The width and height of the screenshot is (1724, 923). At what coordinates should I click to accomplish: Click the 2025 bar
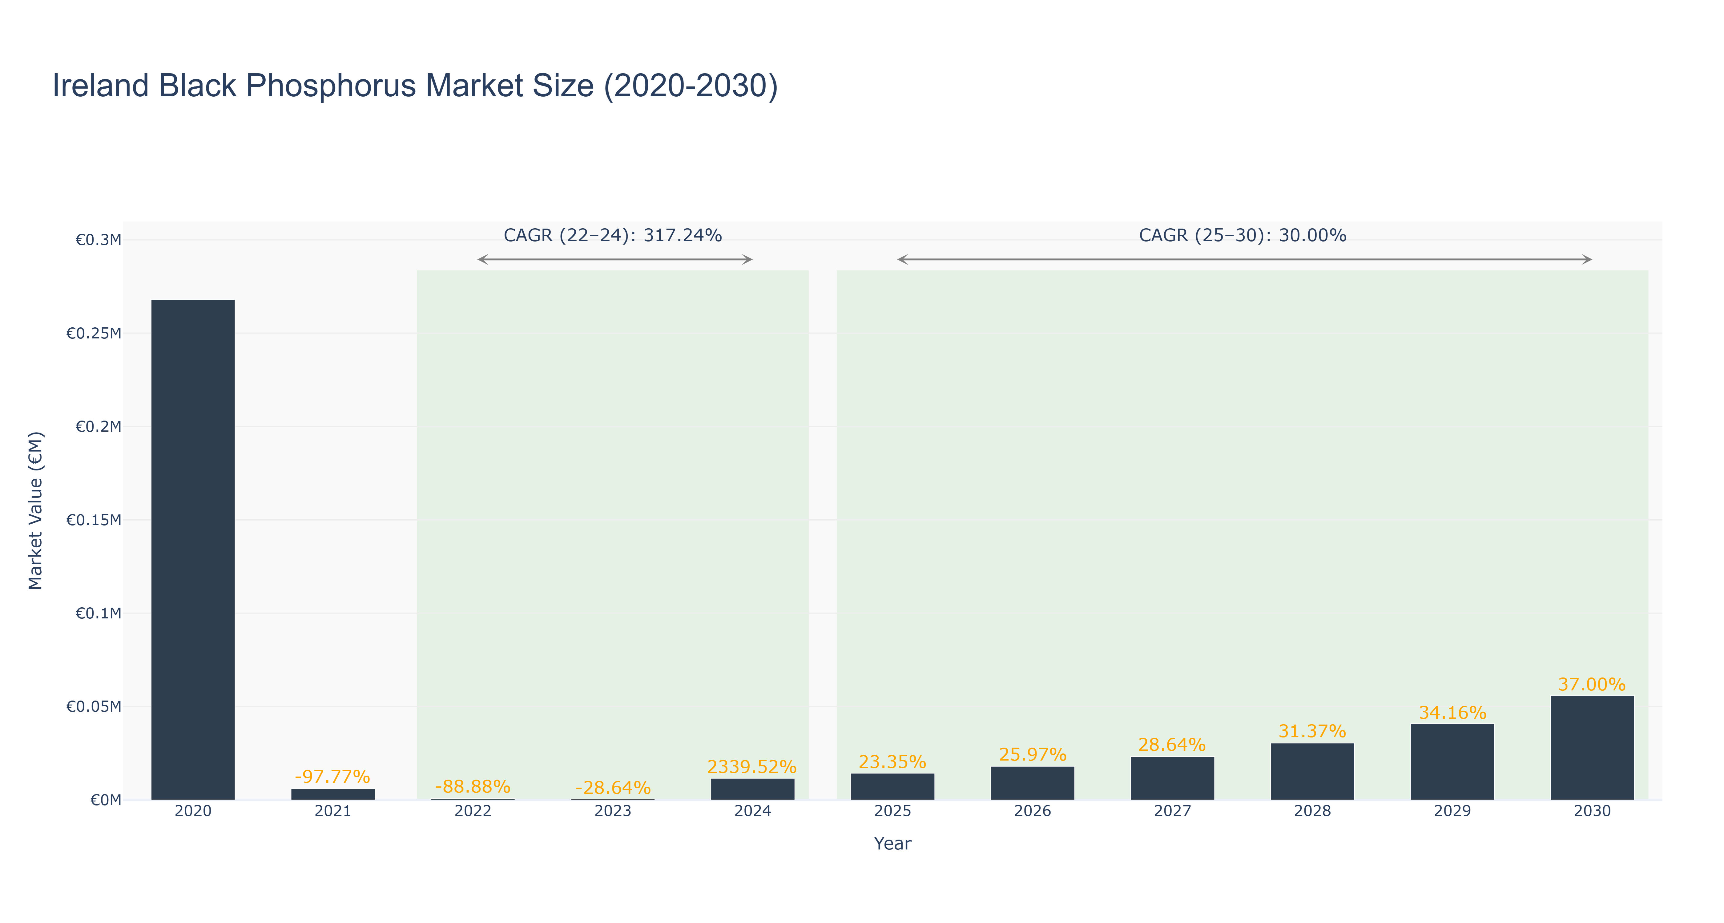point(893,787)
